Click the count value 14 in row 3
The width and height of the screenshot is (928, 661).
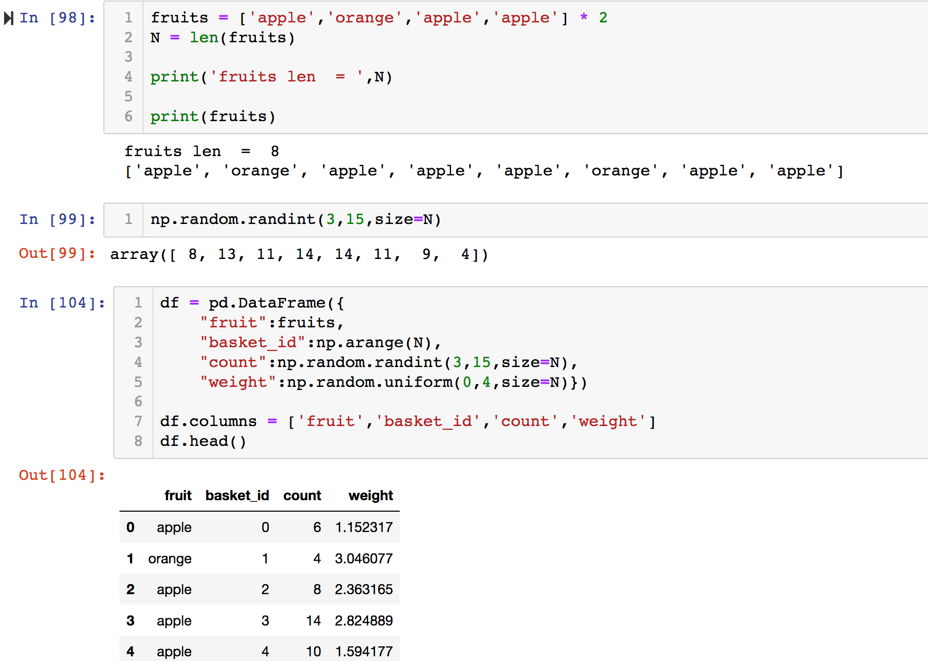click(314, 621)
